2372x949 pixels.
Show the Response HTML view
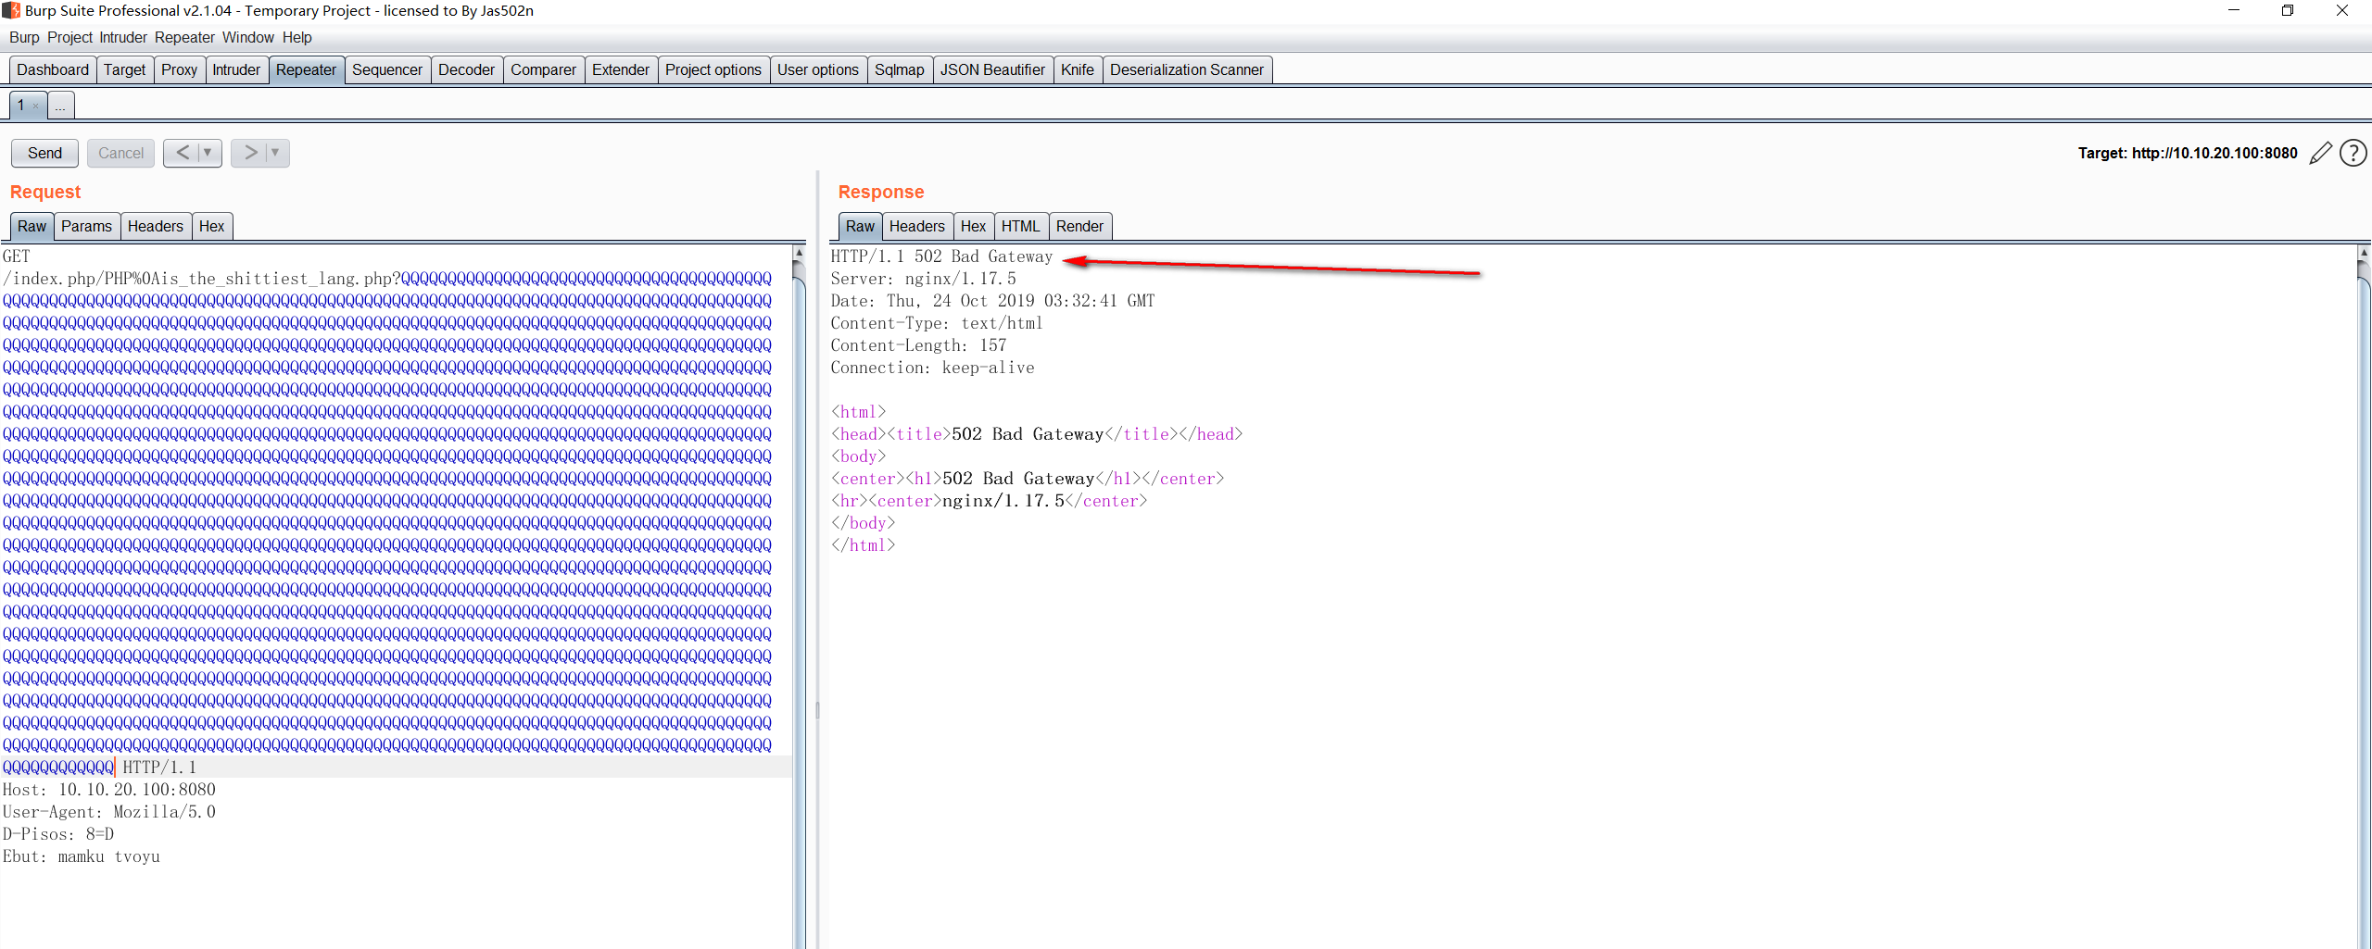pos(1020,227)
